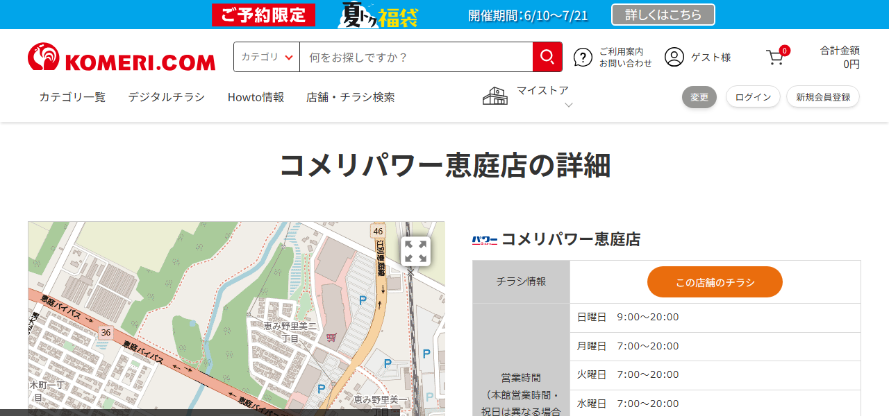This screenshot has height=416, width=889.
Task: Click 詳しくはこちら banner button
Action: (663, 15)
